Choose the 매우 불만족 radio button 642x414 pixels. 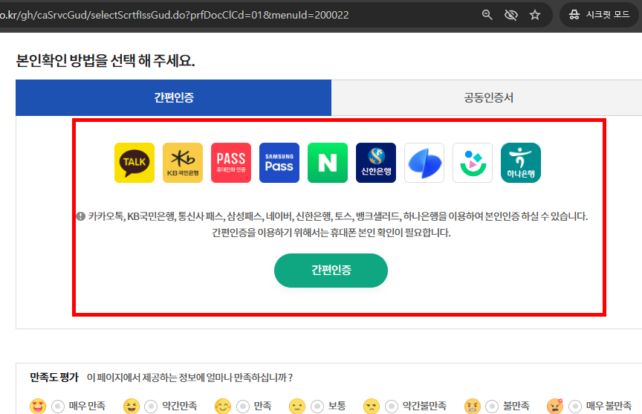pyautogui.click(x=575, y=407)
